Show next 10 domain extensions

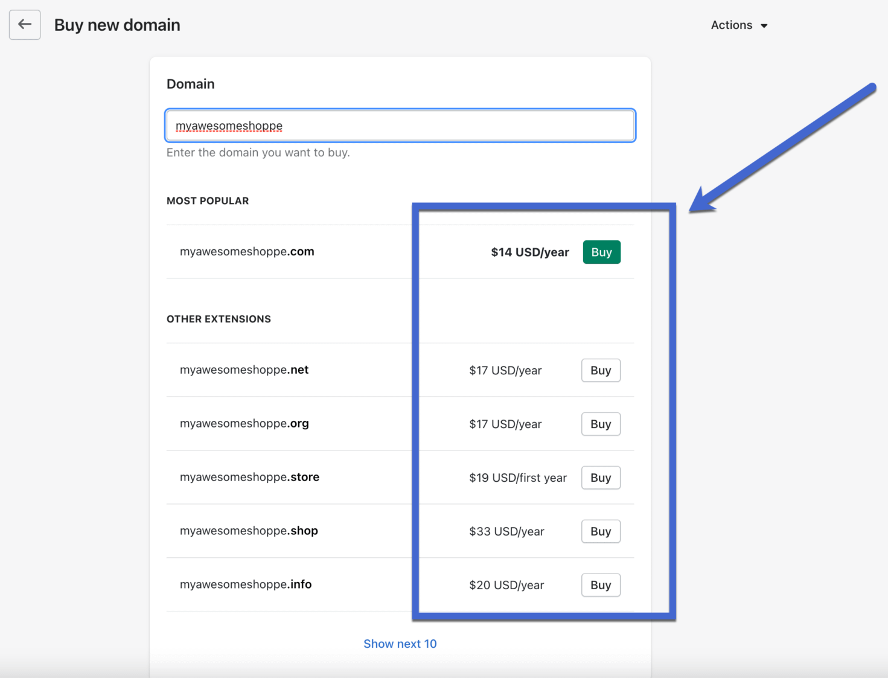tap(400, 644)
